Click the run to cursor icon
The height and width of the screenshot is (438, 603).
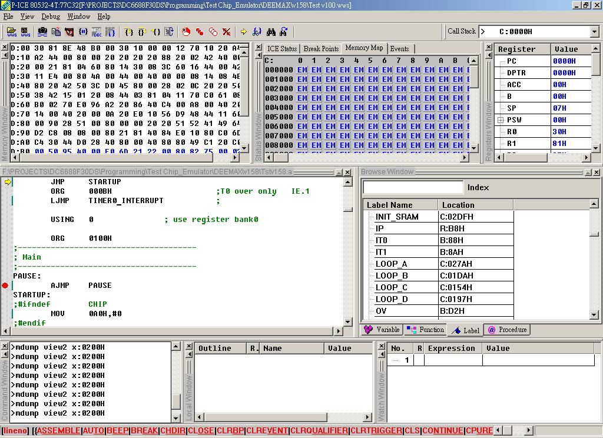click(x=169, y=32)
